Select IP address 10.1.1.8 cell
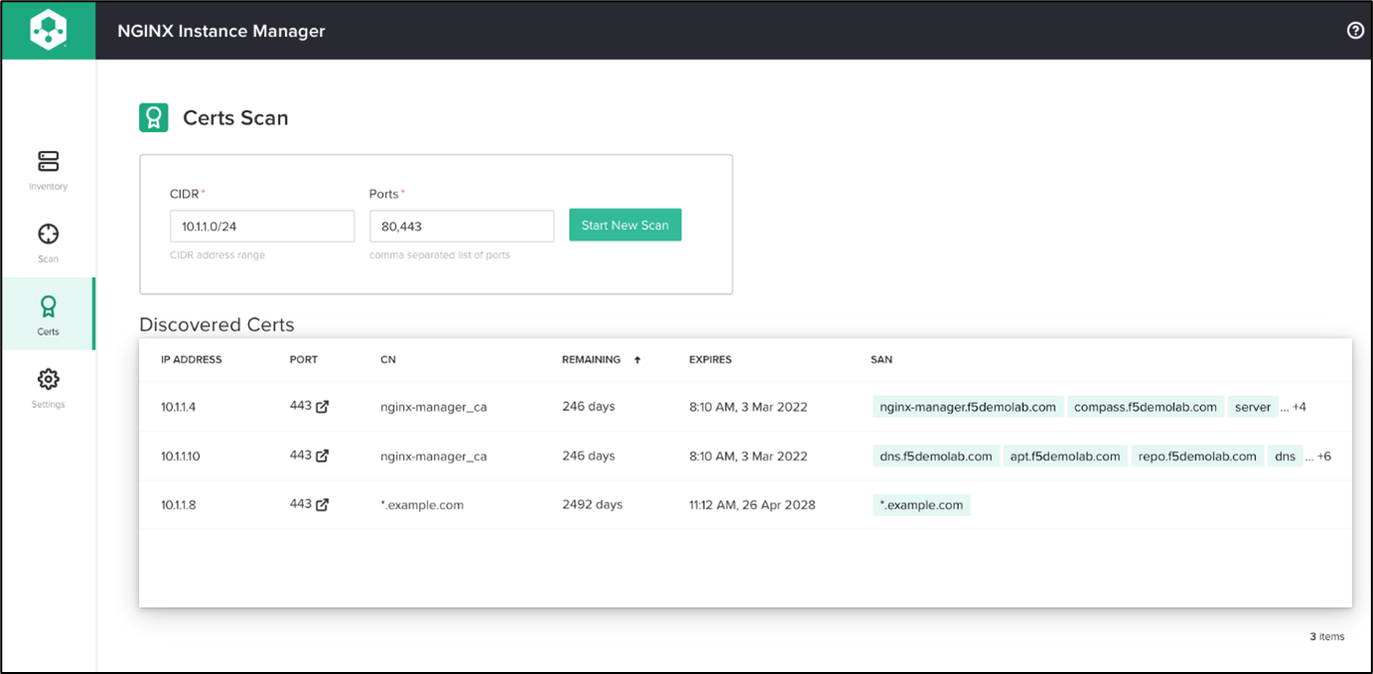Image resolution: width=1373 pixels, height=674 pixels. coord(179,505)
